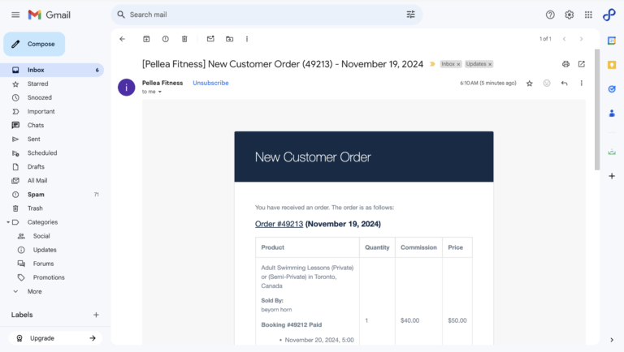This screenshot has height=352, width=624.
Task: Click the Gmail logo
Action: point(50,15)
